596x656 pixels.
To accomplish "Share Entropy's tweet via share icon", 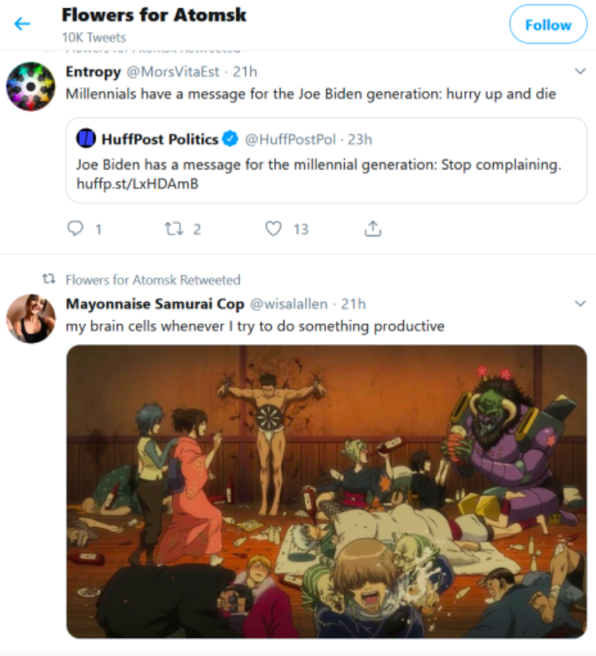I will (x=373, y=229).
